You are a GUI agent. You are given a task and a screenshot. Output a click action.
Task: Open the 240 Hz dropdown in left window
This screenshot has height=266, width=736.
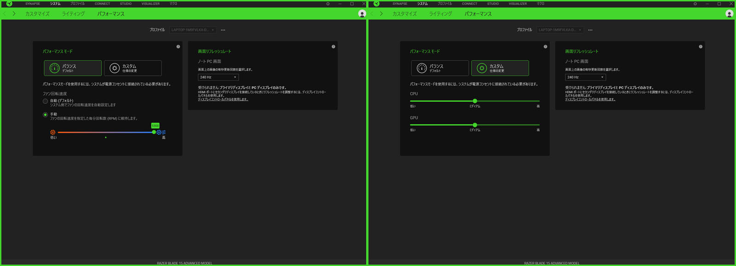218,77
